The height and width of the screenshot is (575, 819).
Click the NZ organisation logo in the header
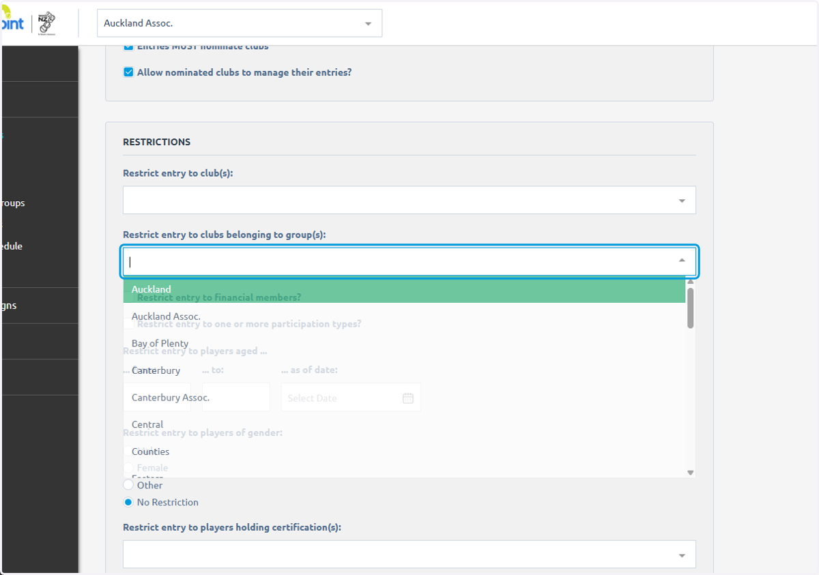coord(46,23)
